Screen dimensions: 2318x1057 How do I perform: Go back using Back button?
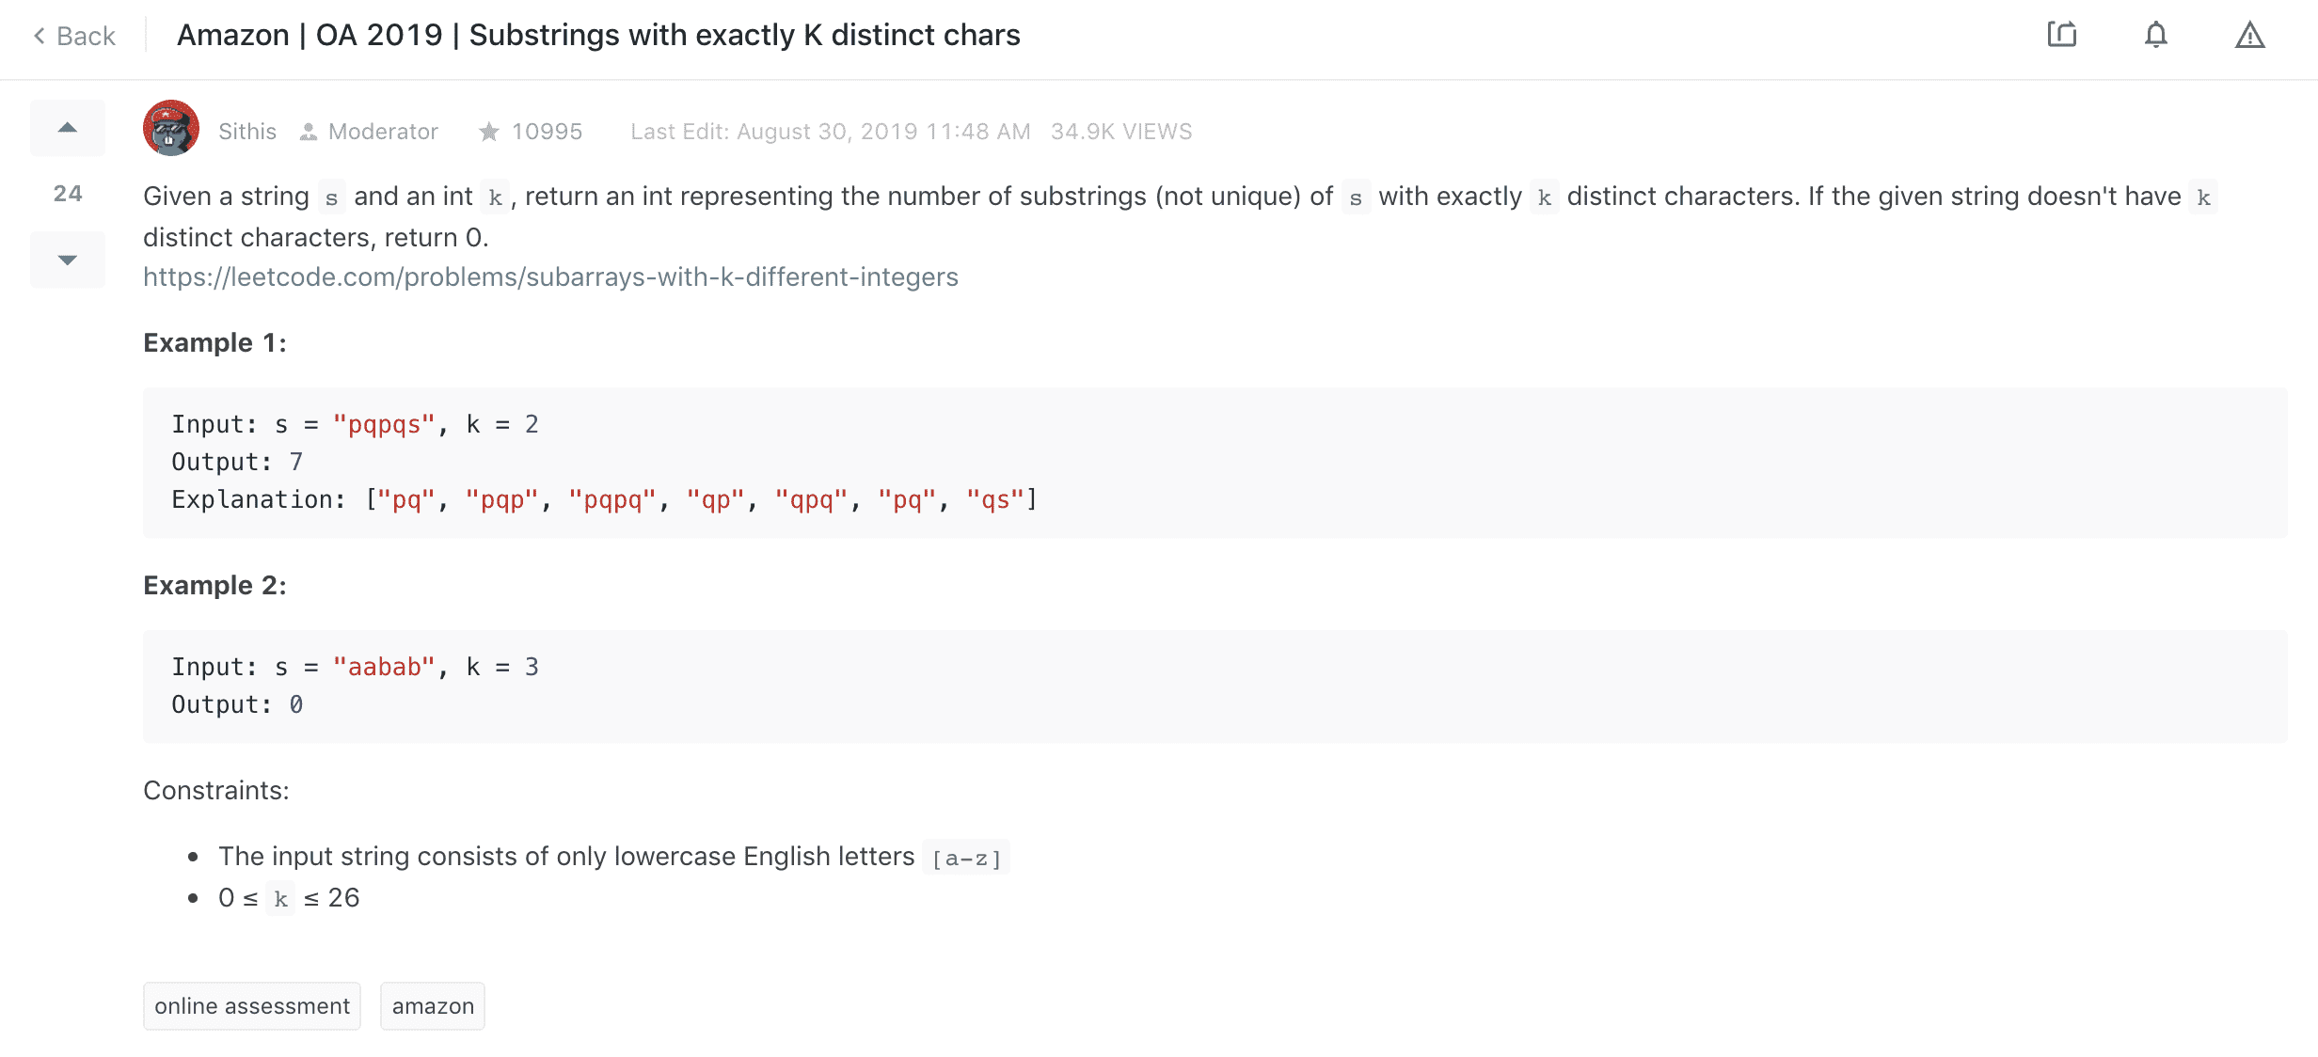[86, 36]
